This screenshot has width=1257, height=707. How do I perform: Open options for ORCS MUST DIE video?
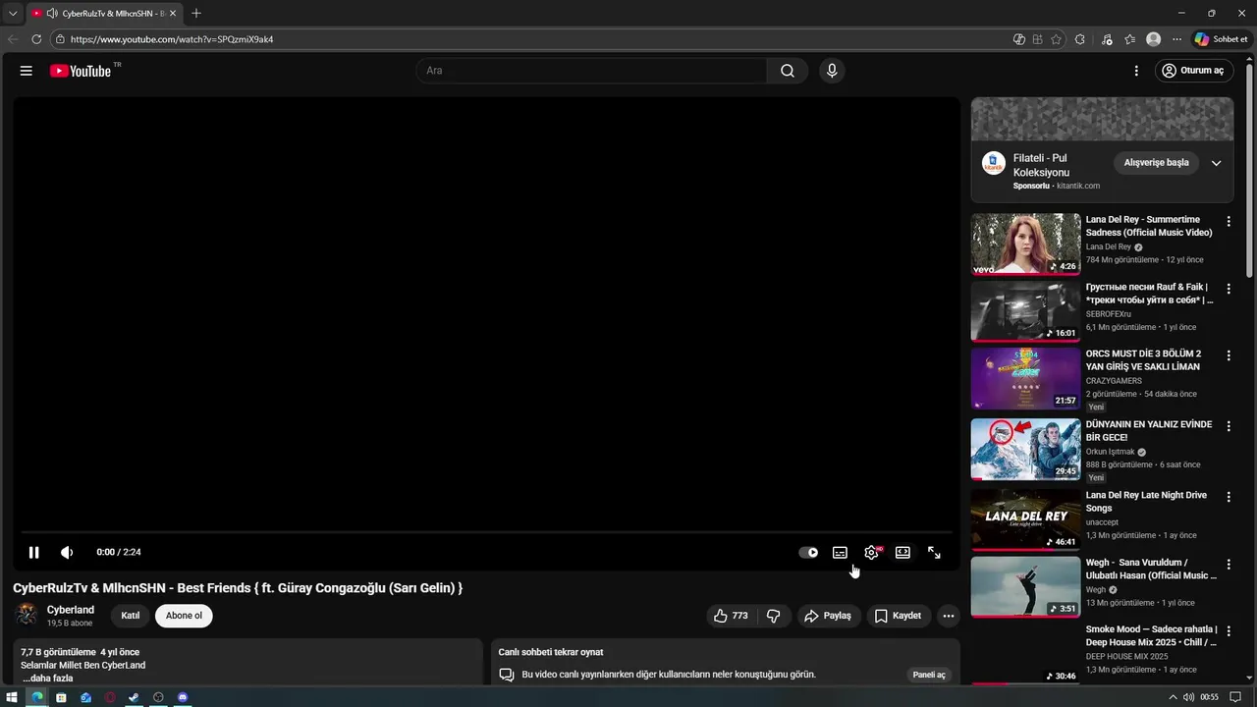pos(1228,355)
